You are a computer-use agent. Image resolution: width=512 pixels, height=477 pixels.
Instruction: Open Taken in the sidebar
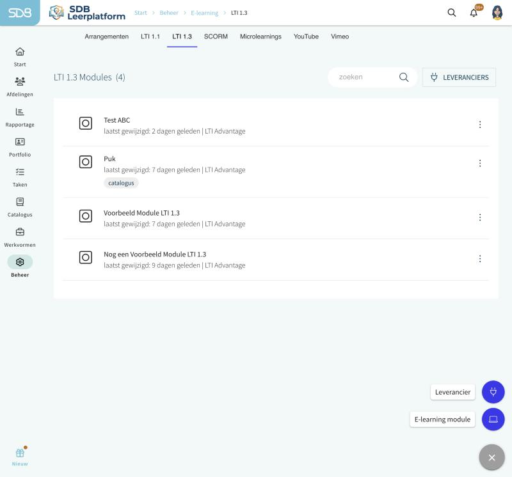pos(20,177)
